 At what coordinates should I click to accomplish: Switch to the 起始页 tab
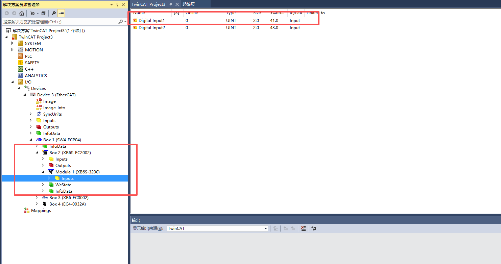pos(189,4)
